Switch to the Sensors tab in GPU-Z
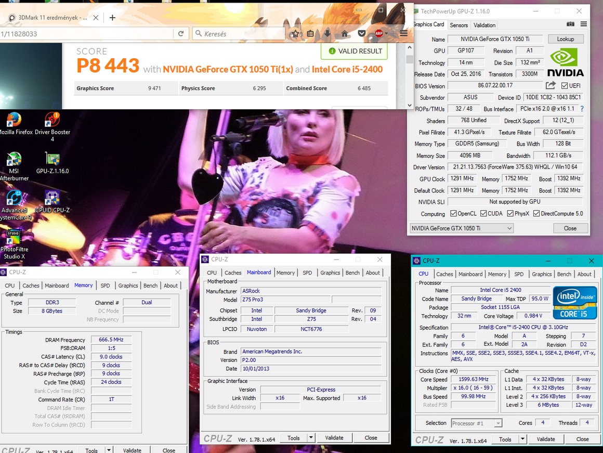The height and width of the screenshot is (453, 603). 459,25
